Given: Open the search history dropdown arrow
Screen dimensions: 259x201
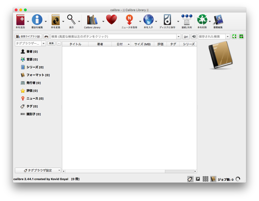Looking at the screenshot, I should (179, 37).
